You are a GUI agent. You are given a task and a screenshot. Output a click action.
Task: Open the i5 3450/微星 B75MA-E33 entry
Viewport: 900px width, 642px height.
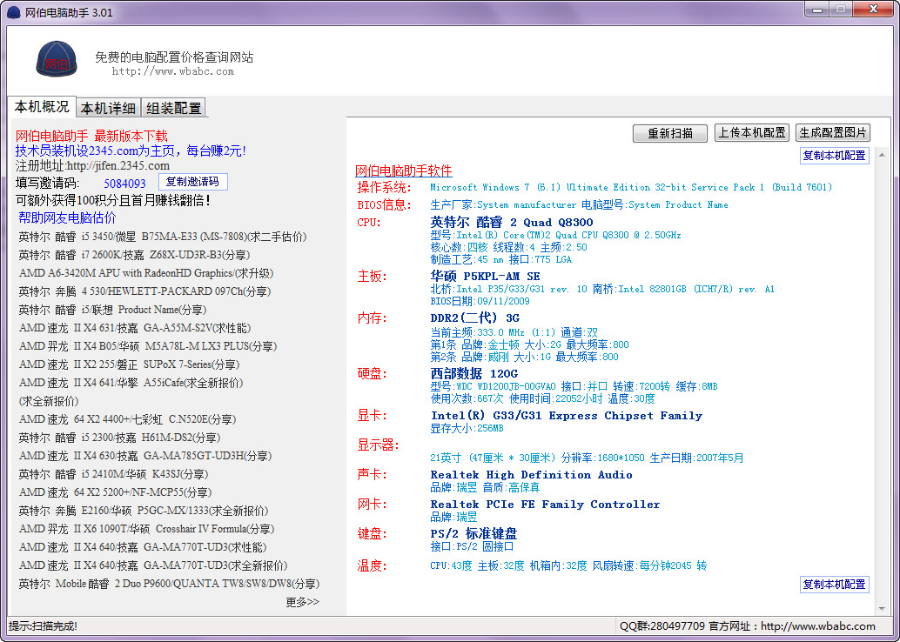[x=163, y=237]
